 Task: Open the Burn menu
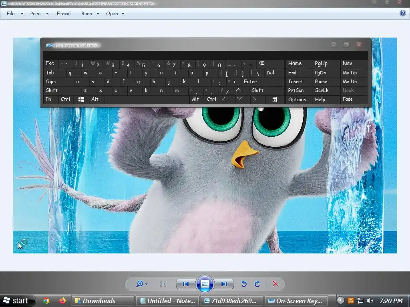pyautogui.click(x=86, y=13)
